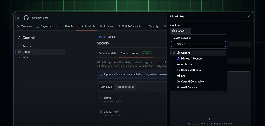
Task: Choose xAI from the provider list
Action: coord(198,76)
